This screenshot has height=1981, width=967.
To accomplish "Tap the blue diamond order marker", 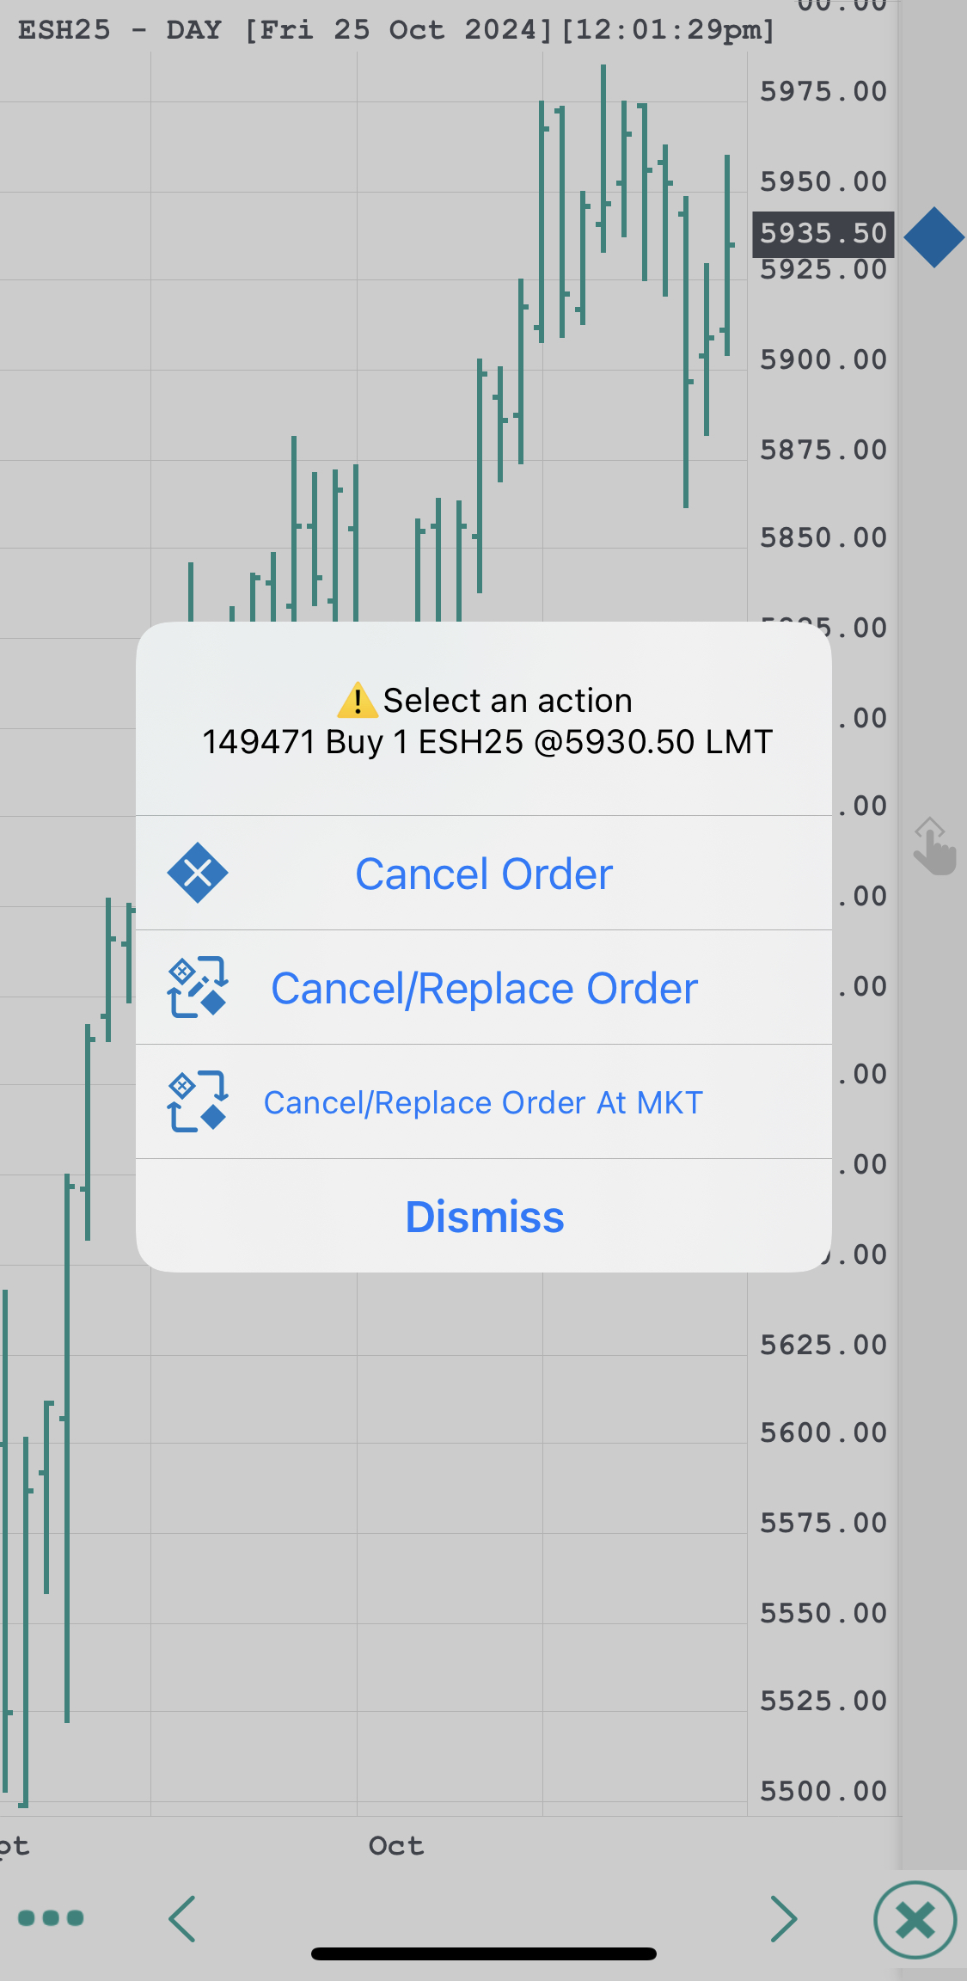I will (934, 237).
